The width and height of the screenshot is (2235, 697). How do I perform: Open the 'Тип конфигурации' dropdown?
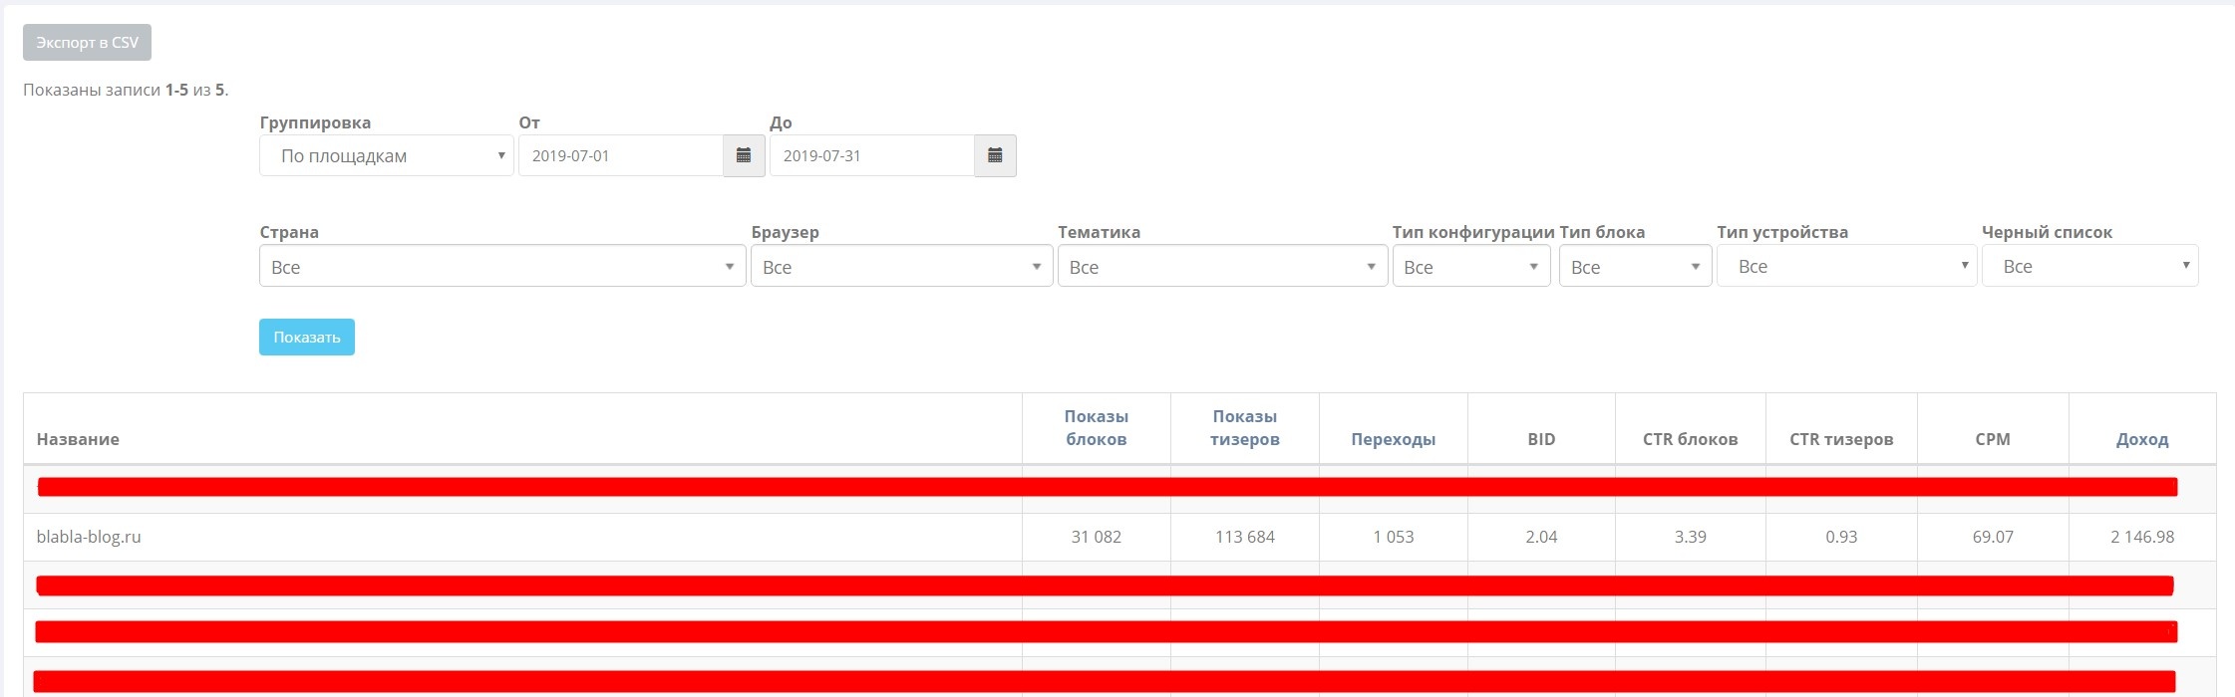click(x=1471, y=266)
